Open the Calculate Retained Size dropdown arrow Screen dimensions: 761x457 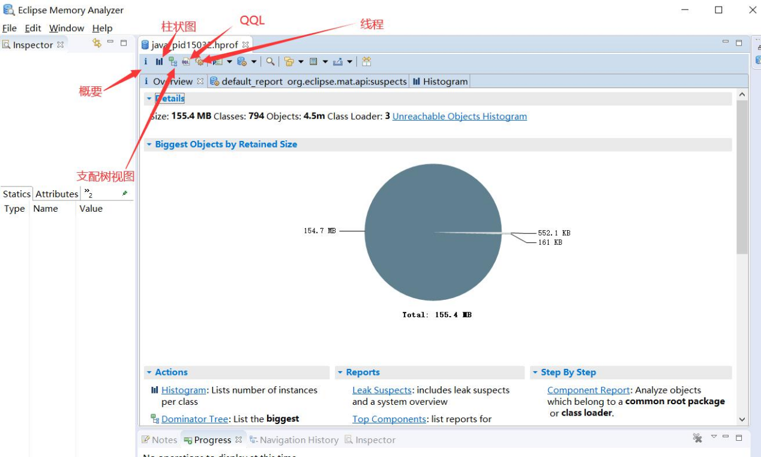coord(325,62)
